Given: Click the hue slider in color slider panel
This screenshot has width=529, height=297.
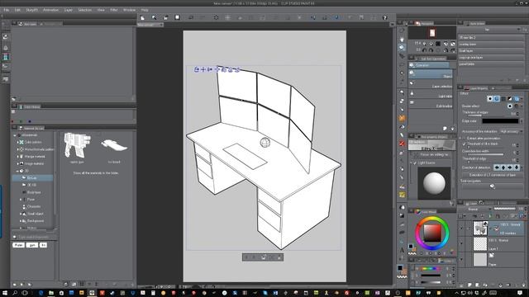Looking at the screenshot, I should [430, 269].
